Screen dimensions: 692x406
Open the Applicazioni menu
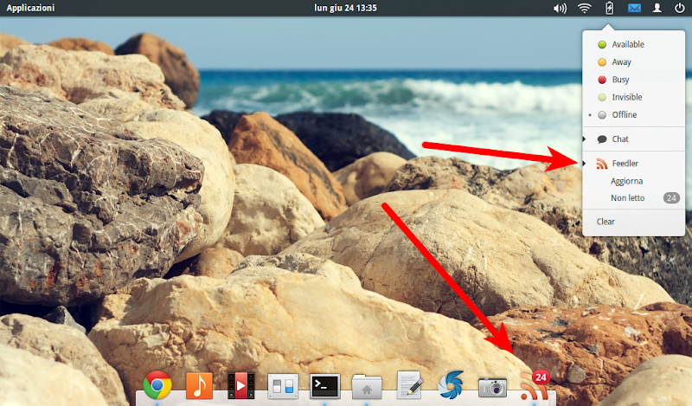(x=30, y=8)
